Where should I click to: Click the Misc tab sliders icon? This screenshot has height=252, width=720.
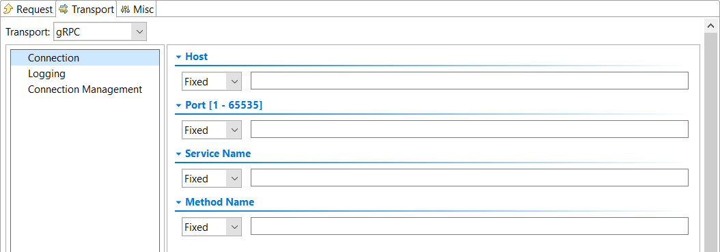[126, 9]
